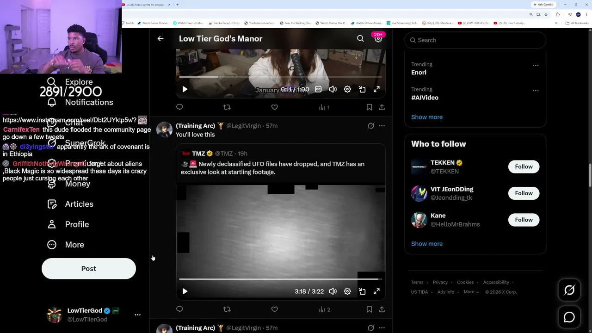592x333 pixels.
Task: Open the Privacy footer link
Action: [x=440, y=282]
